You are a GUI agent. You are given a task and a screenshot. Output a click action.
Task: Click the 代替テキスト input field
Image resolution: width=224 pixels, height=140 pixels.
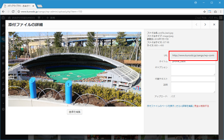193,79
